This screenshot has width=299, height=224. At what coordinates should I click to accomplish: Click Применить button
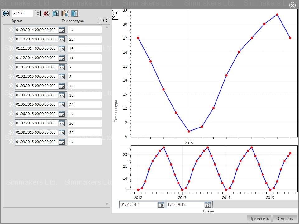pos(259,218)
